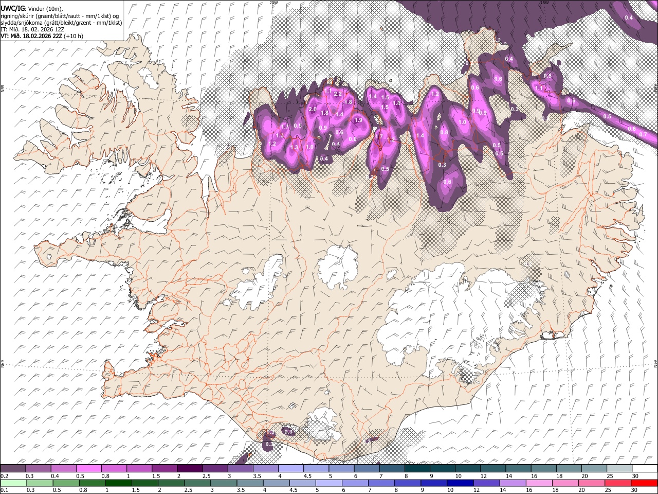Click the '1.9' snowfall value on the map

click(x=358, y=120)
